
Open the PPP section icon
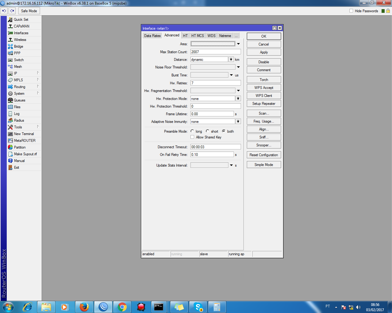click(x=10, y=53)
